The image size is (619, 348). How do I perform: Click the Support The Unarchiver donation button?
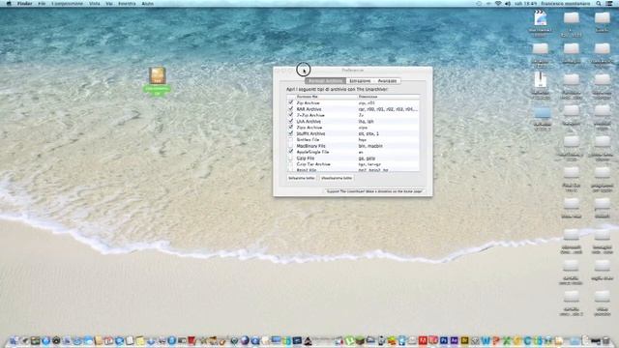374,191
